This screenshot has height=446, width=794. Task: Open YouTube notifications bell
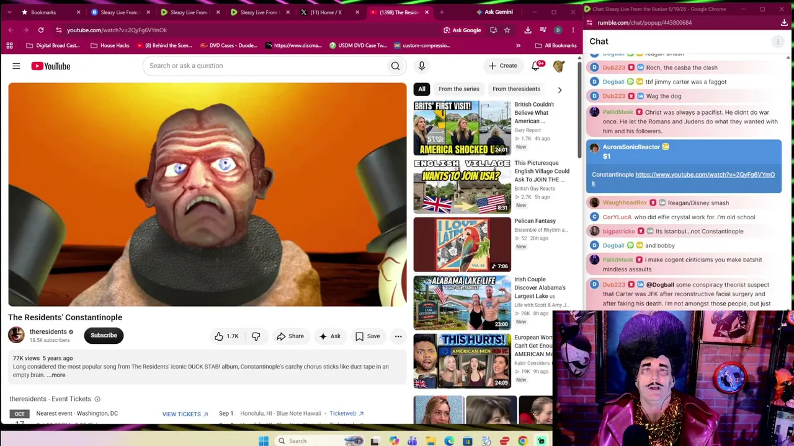[x=536, y=66]
